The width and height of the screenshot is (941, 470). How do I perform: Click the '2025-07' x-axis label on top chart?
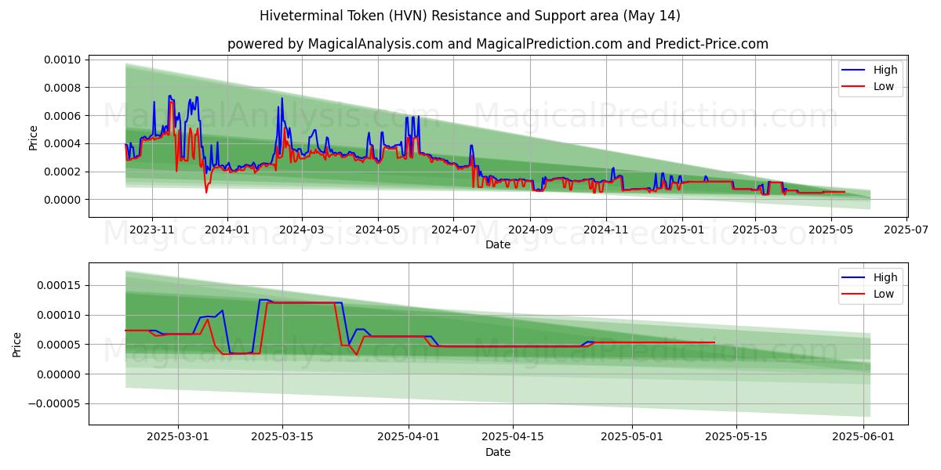(x=906, y=230)
